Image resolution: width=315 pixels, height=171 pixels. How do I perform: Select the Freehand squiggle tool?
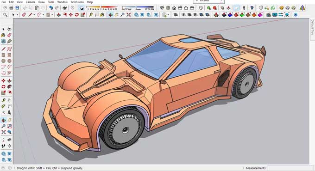pyautogui.click(x=9, y=49)
